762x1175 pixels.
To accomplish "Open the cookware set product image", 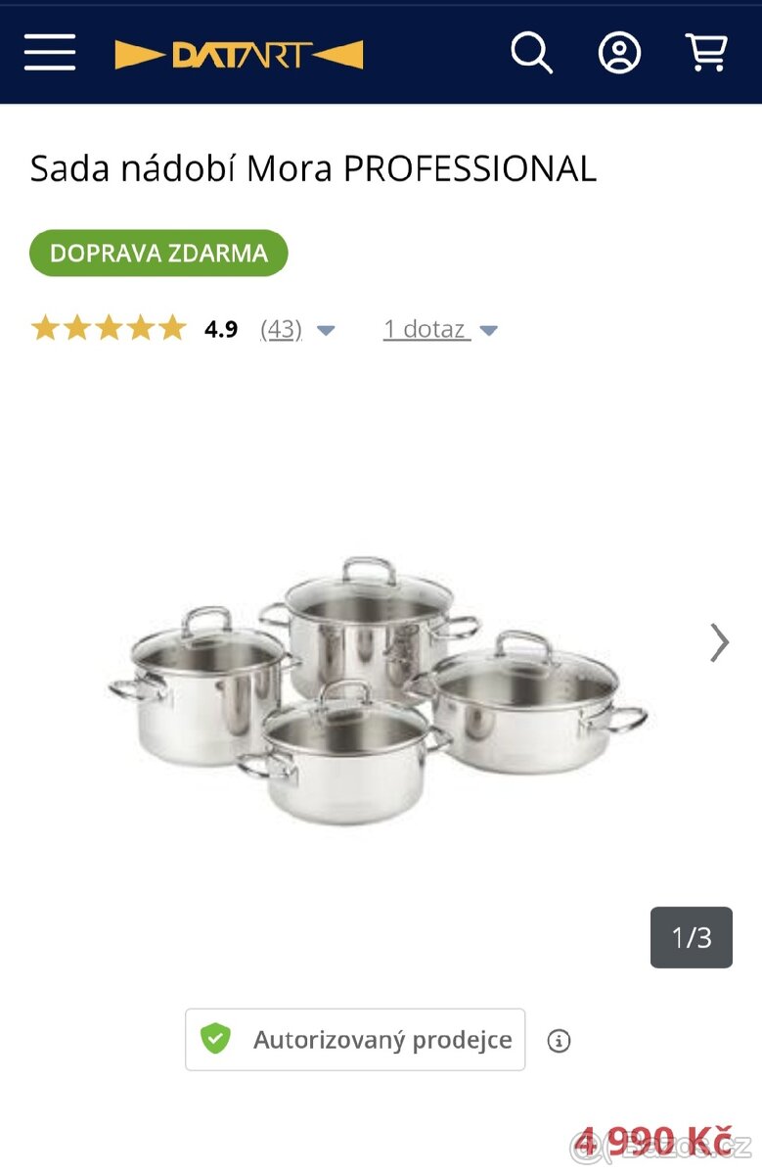I will (x=378, y=690).
